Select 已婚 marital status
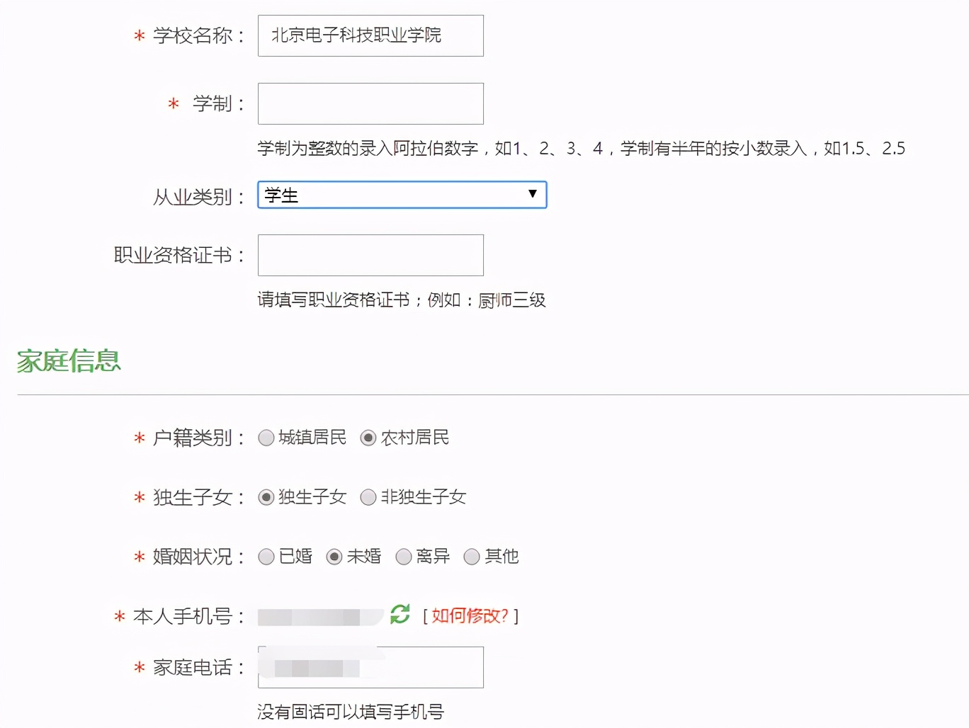Image resolution: width=969 pixels, height=728 pixels. pos(266,557)
